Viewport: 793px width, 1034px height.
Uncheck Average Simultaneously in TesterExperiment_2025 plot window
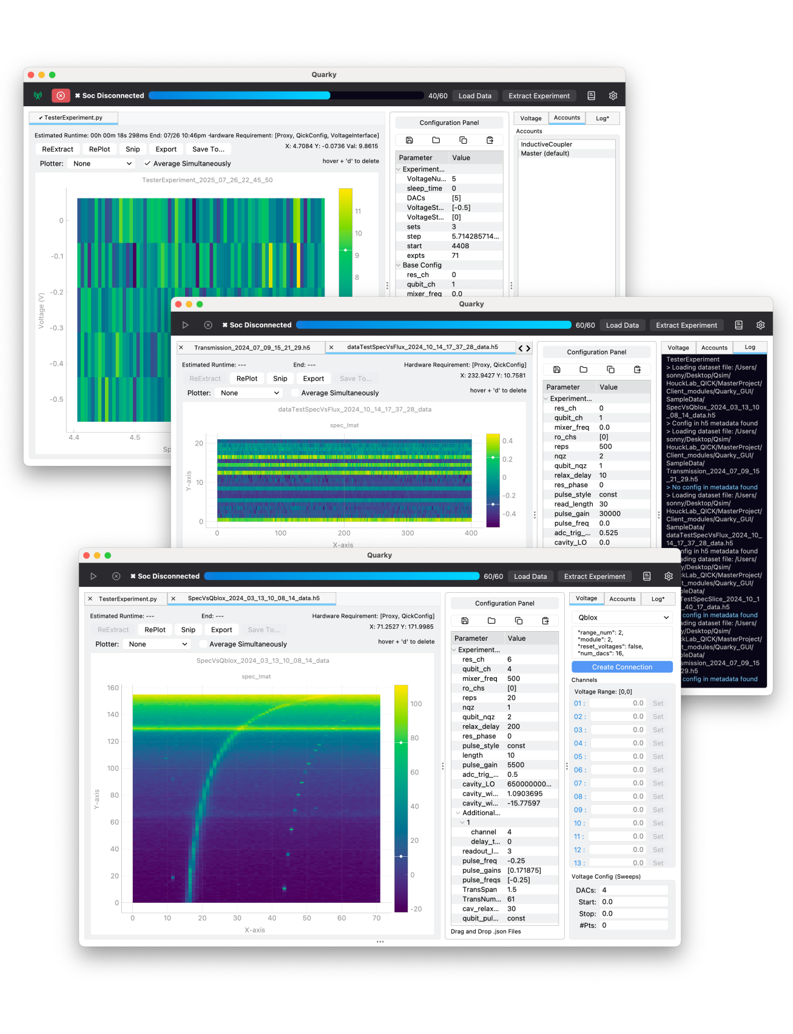[x=147, y=163]
